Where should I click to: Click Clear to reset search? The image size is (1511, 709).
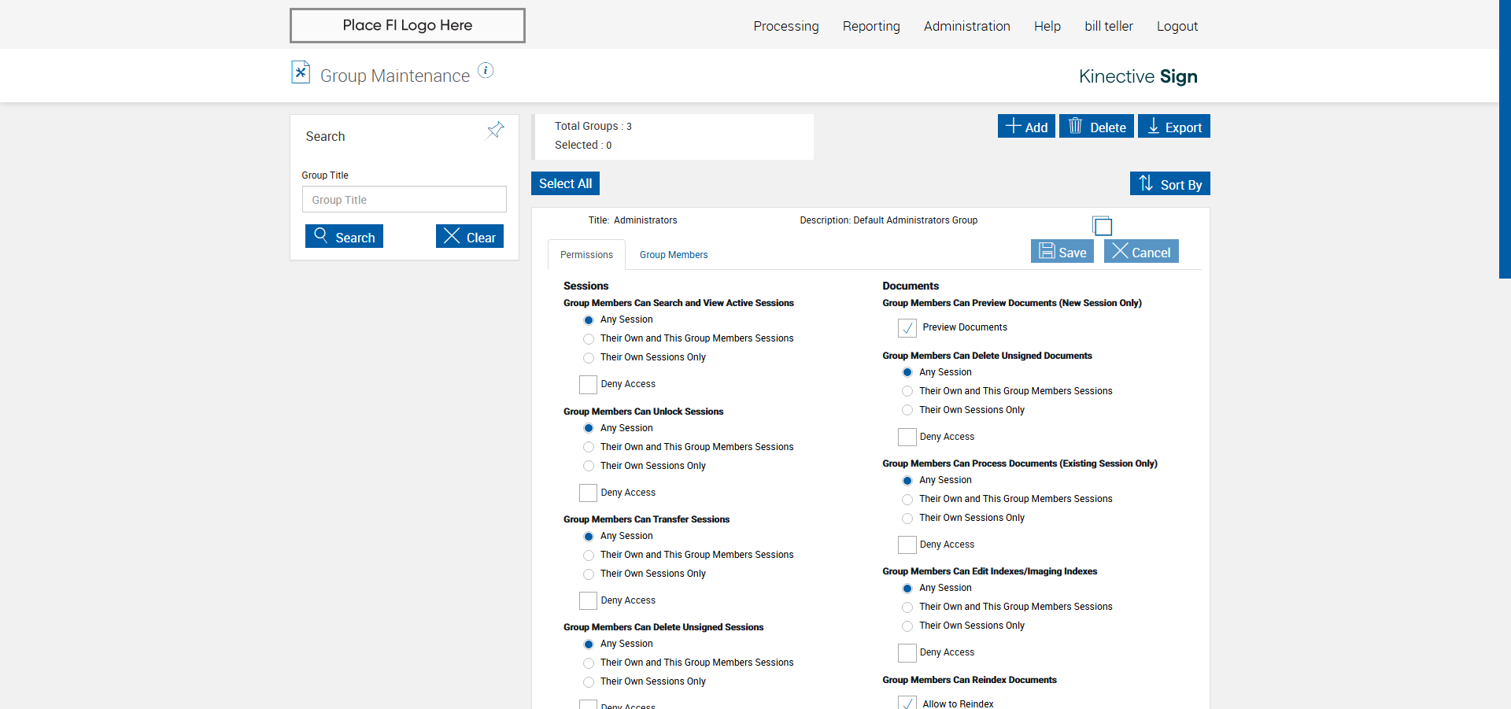tap(470, 237)
